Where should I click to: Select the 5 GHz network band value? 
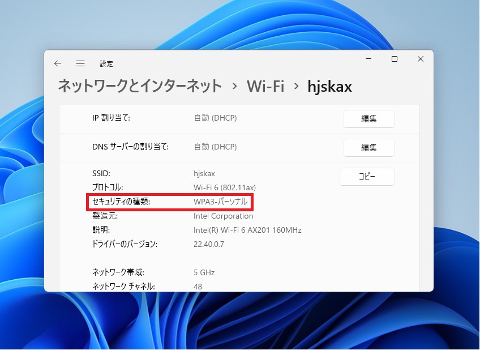pos(204,272)
